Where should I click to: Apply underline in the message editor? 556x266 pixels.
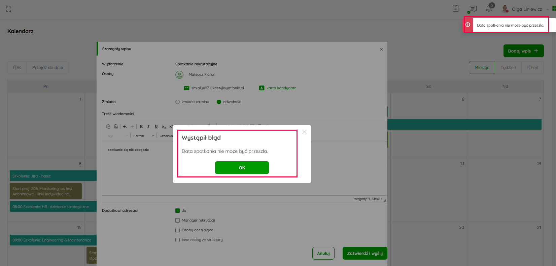pyautogui.click(x=156, y=127)
